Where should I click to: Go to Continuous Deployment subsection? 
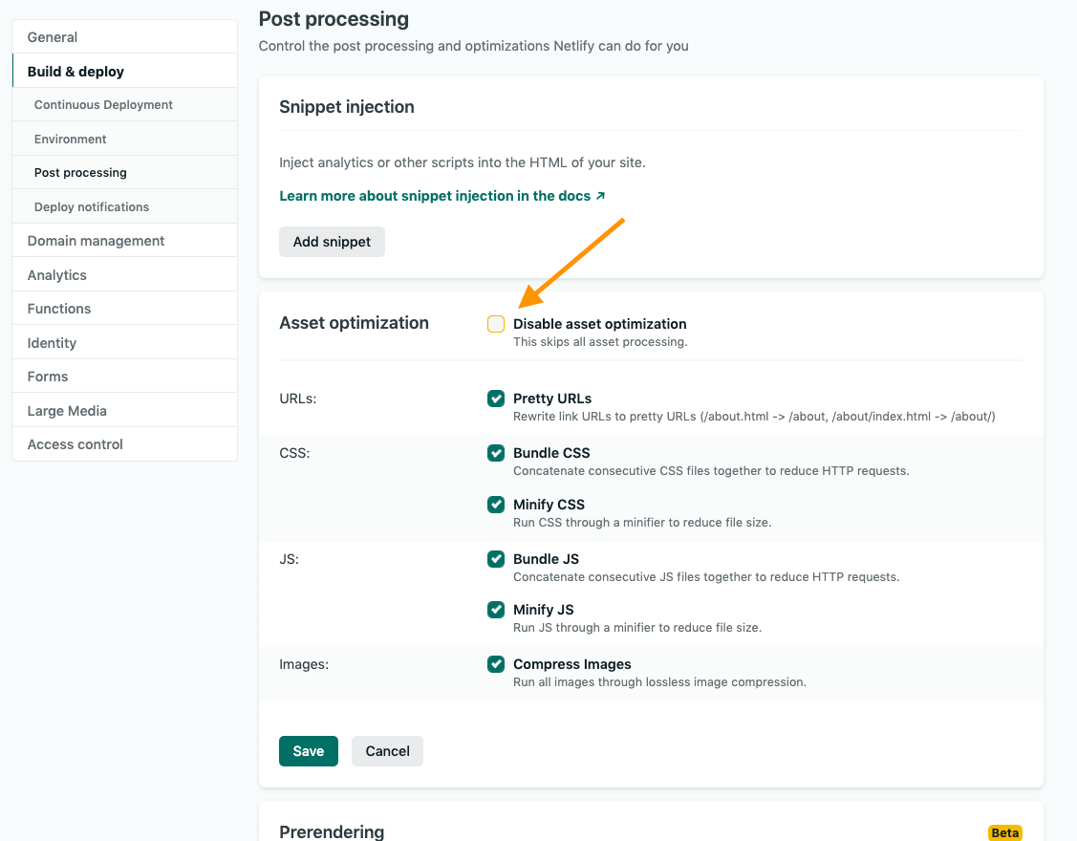click(x=103, y=105)
